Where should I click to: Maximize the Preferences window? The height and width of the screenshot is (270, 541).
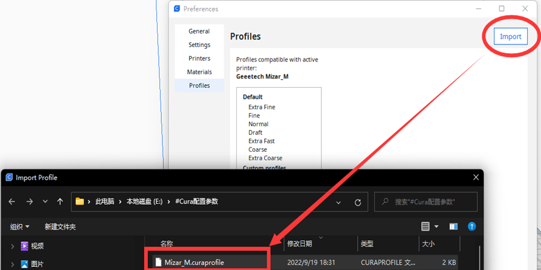click(x=501, y=9)
